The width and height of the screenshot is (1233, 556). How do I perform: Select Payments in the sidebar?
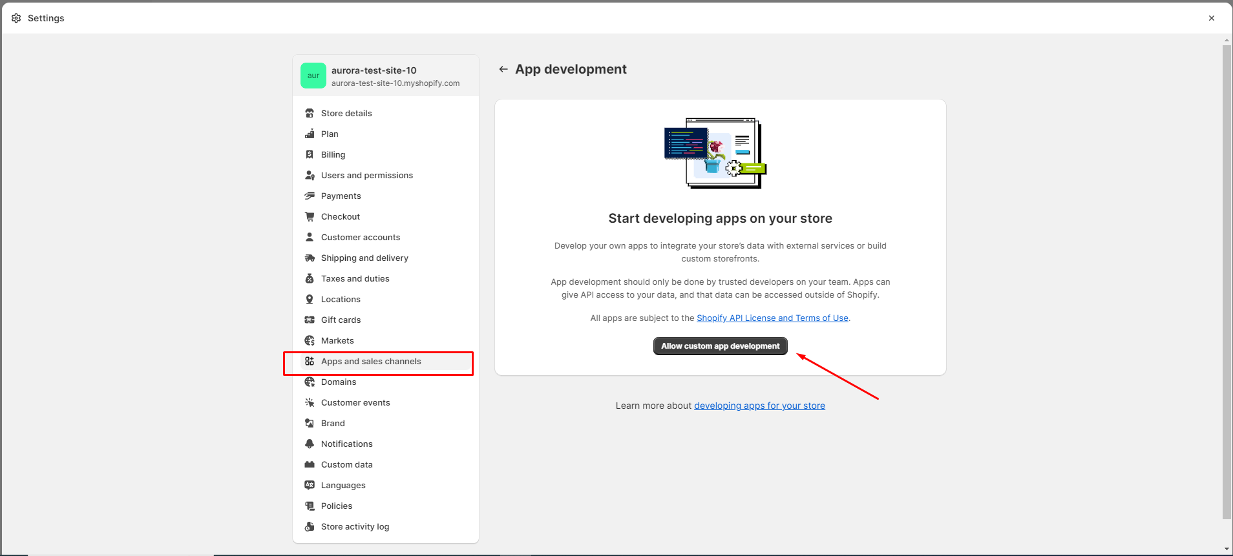[386, 196]
